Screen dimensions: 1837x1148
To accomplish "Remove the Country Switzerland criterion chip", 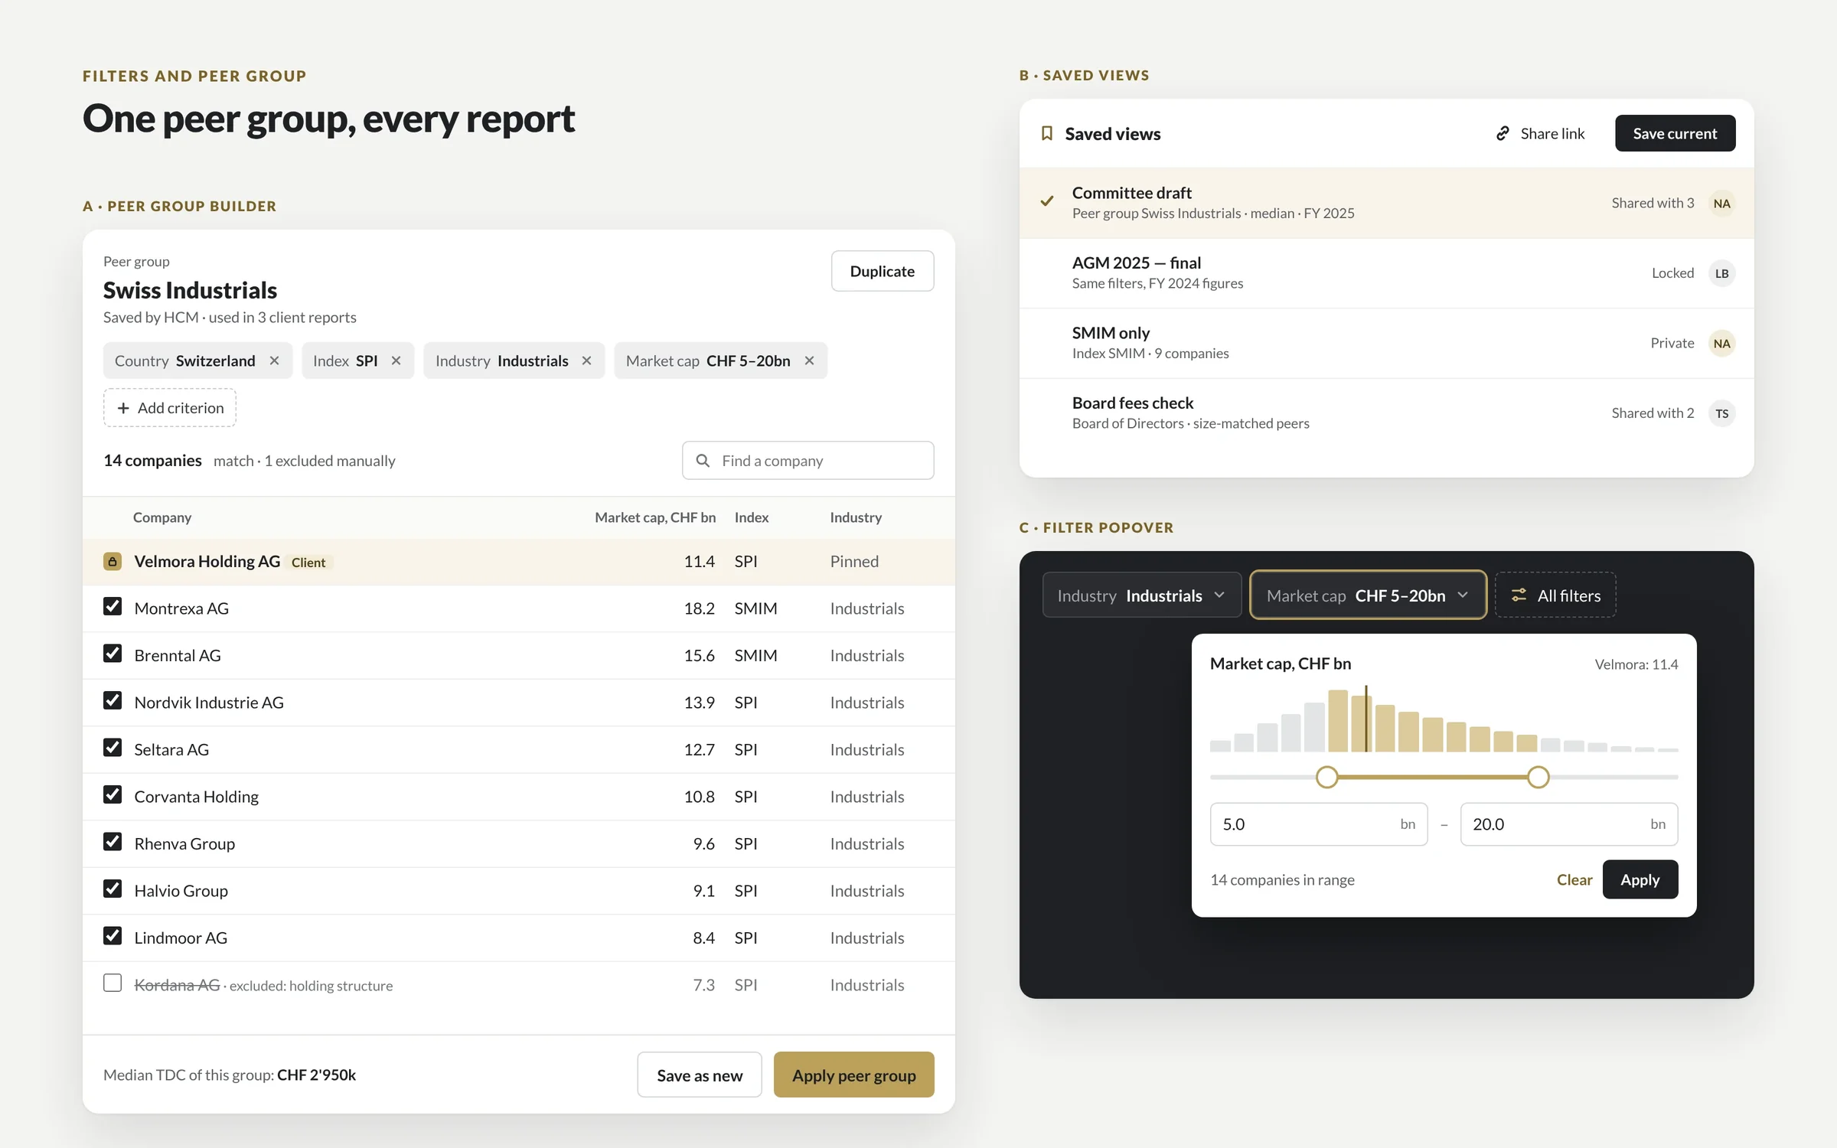I will coord(274,360).
